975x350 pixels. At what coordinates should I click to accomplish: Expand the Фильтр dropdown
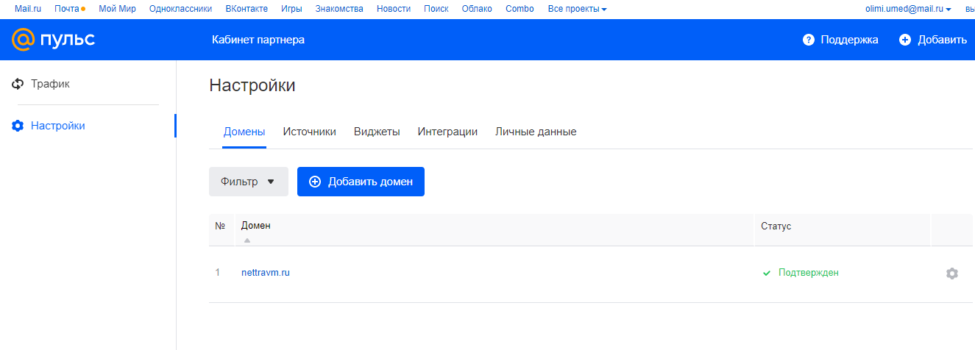coord(249,182)
